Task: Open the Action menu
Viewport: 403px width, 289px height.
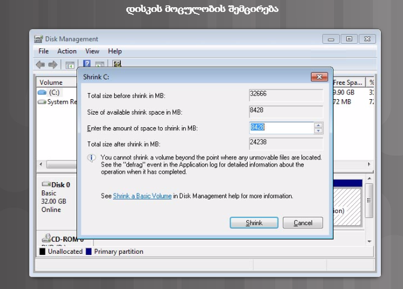Action: point(67,51)
